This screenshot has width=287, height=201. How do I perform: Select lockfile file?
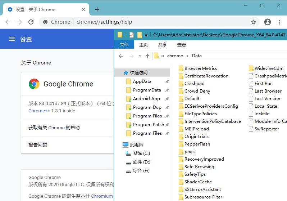point(259,113)
